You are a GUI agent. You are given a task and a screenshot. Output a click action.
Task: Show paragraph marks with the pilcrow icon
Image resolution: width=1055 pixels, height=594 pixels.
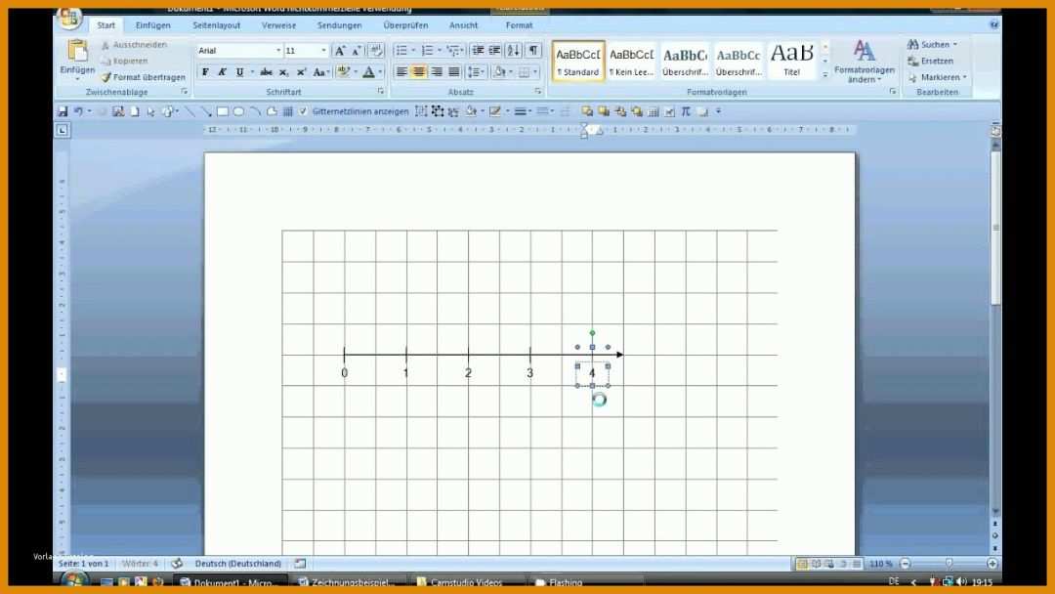[533, 51]
